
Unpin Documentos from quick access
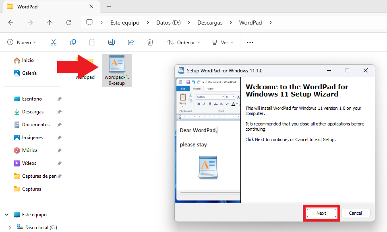(60, 125)
